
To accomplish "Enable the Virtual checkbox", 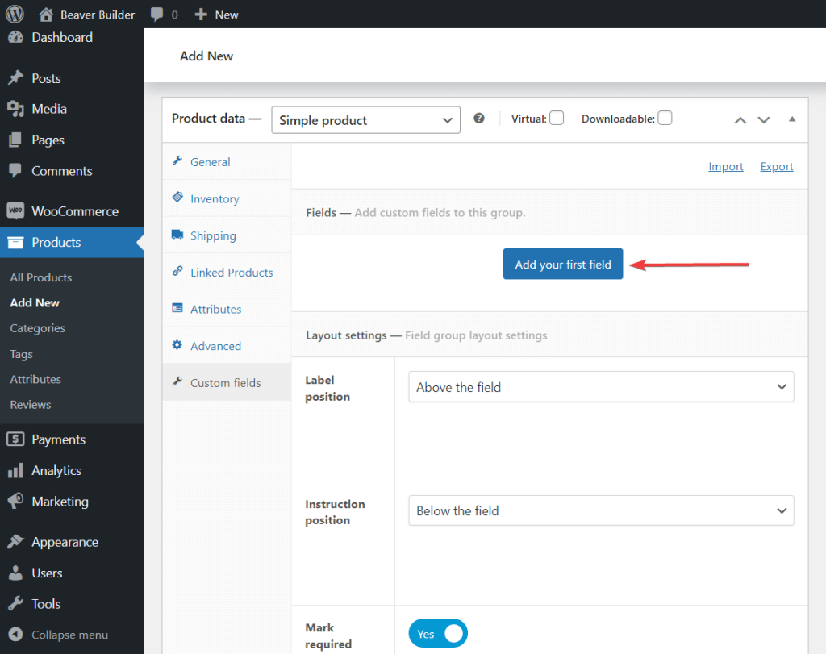I will click(557, 117).
